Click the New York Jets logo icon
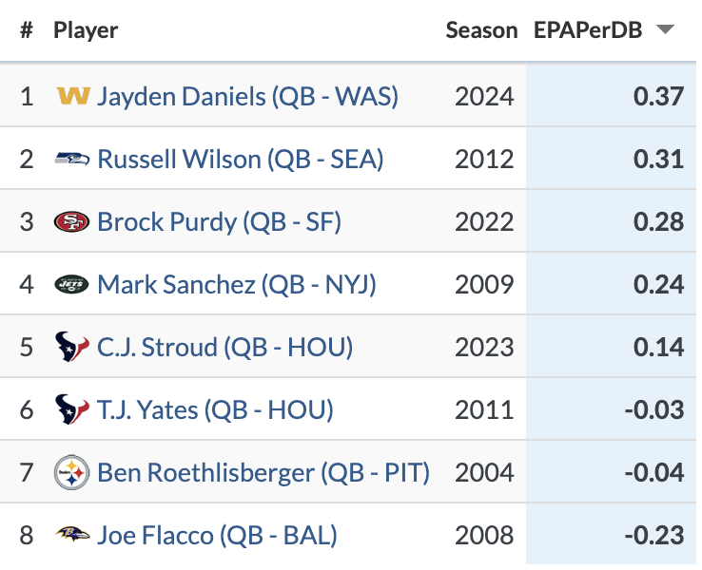 point(73,284)
